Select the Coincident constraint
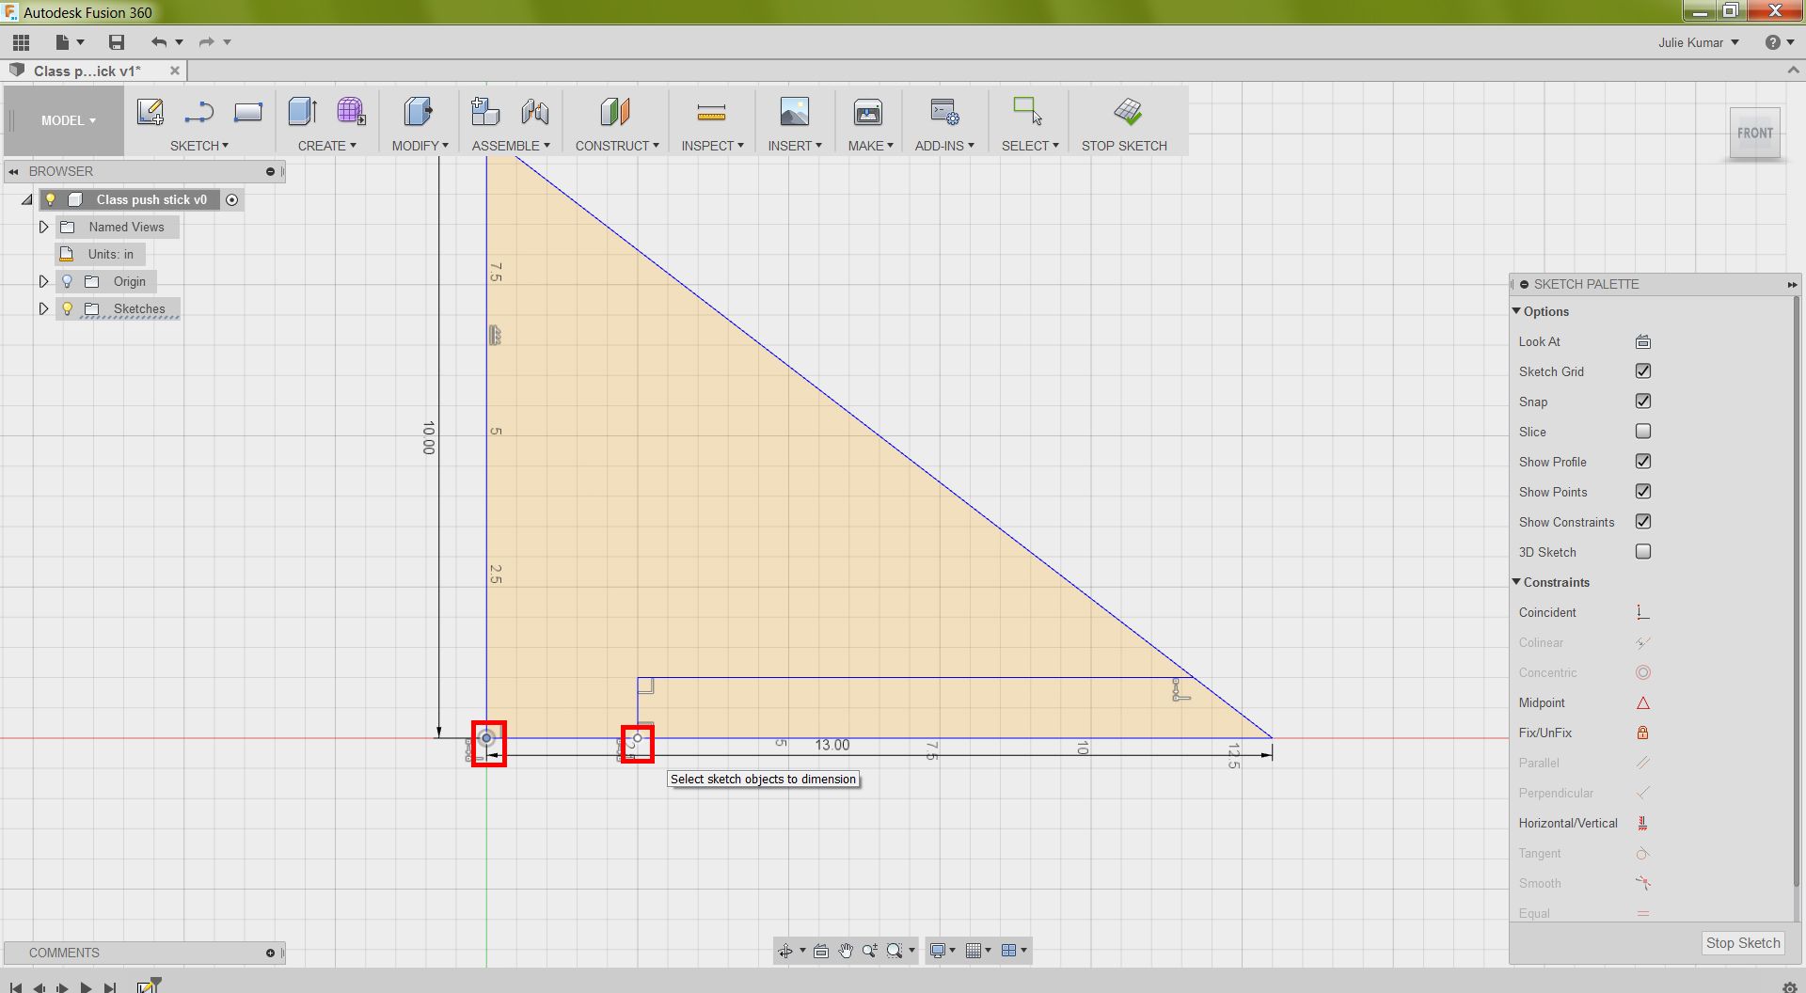The width and height of the screenshot is (1806, 993). [x=1642, y=612]
